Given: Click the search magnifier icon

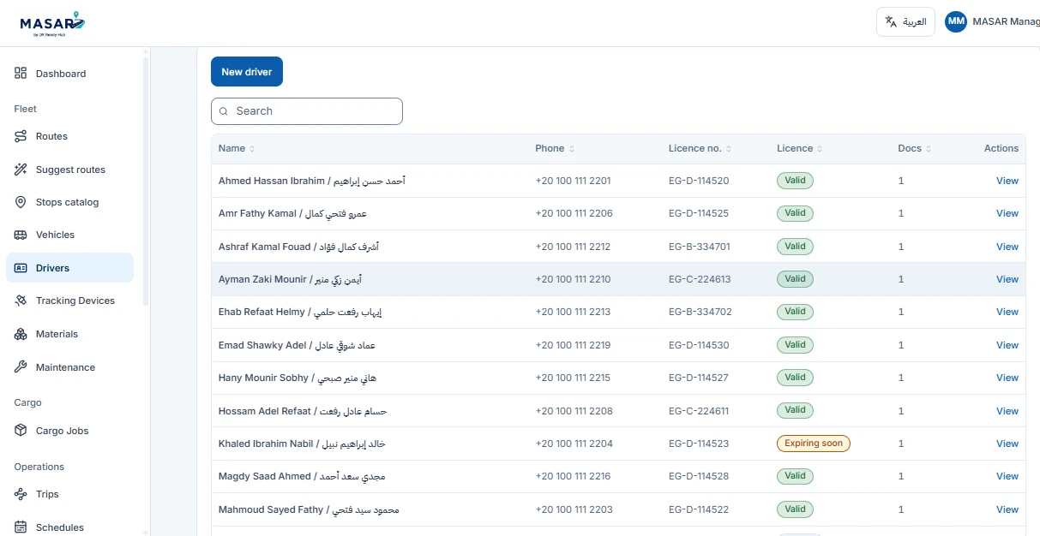Looking at the screenshot, I should [224, 111].
